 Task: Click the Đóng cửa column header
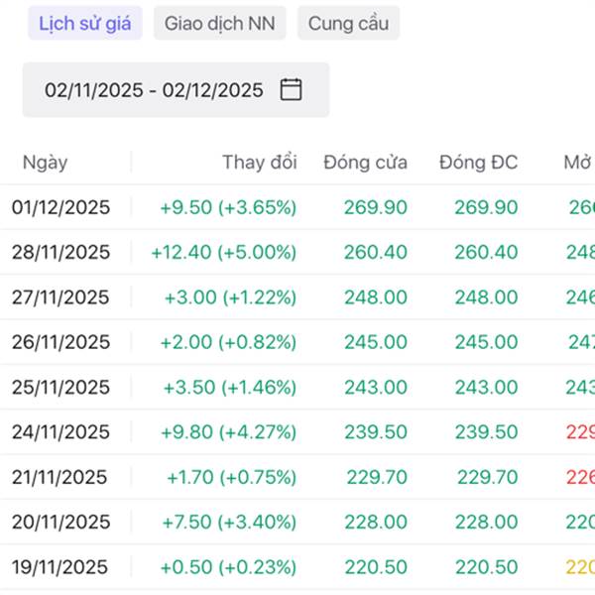click(365, 163)
